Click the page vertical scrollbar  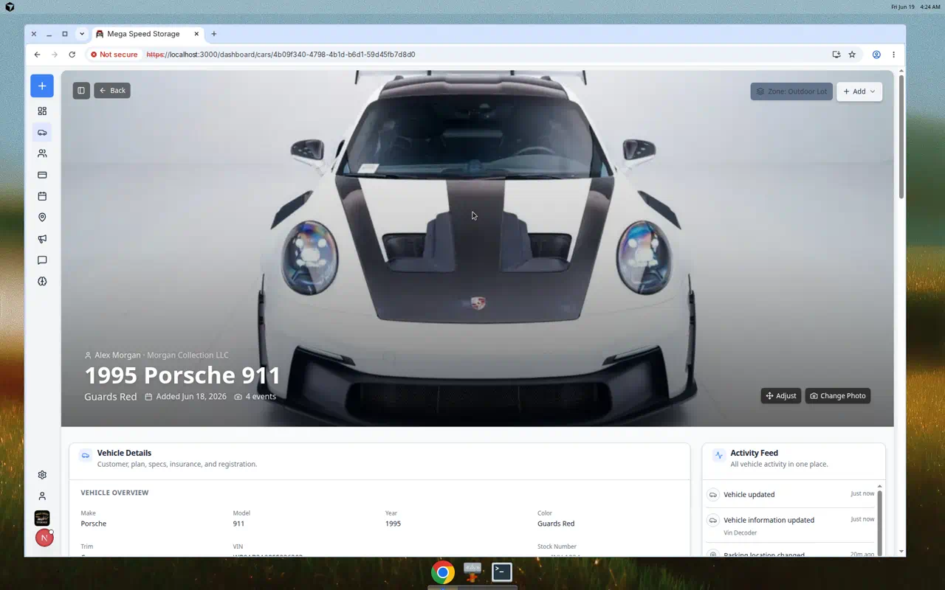[901, 136]
